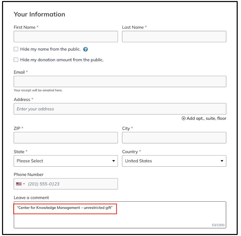
Task: Click into the Email field
Action: (120, 82)
